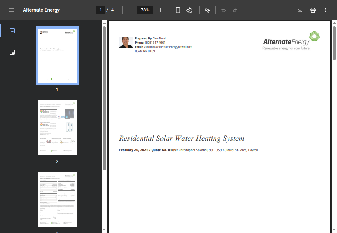This screenshot has height=233, width=337.
Task: Click the sam.nomi@alternateenergyhawaii.com email link
Action: point(168,47)
